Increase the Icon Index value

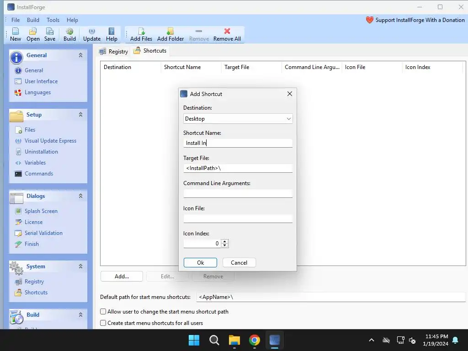tap(225, 241)
